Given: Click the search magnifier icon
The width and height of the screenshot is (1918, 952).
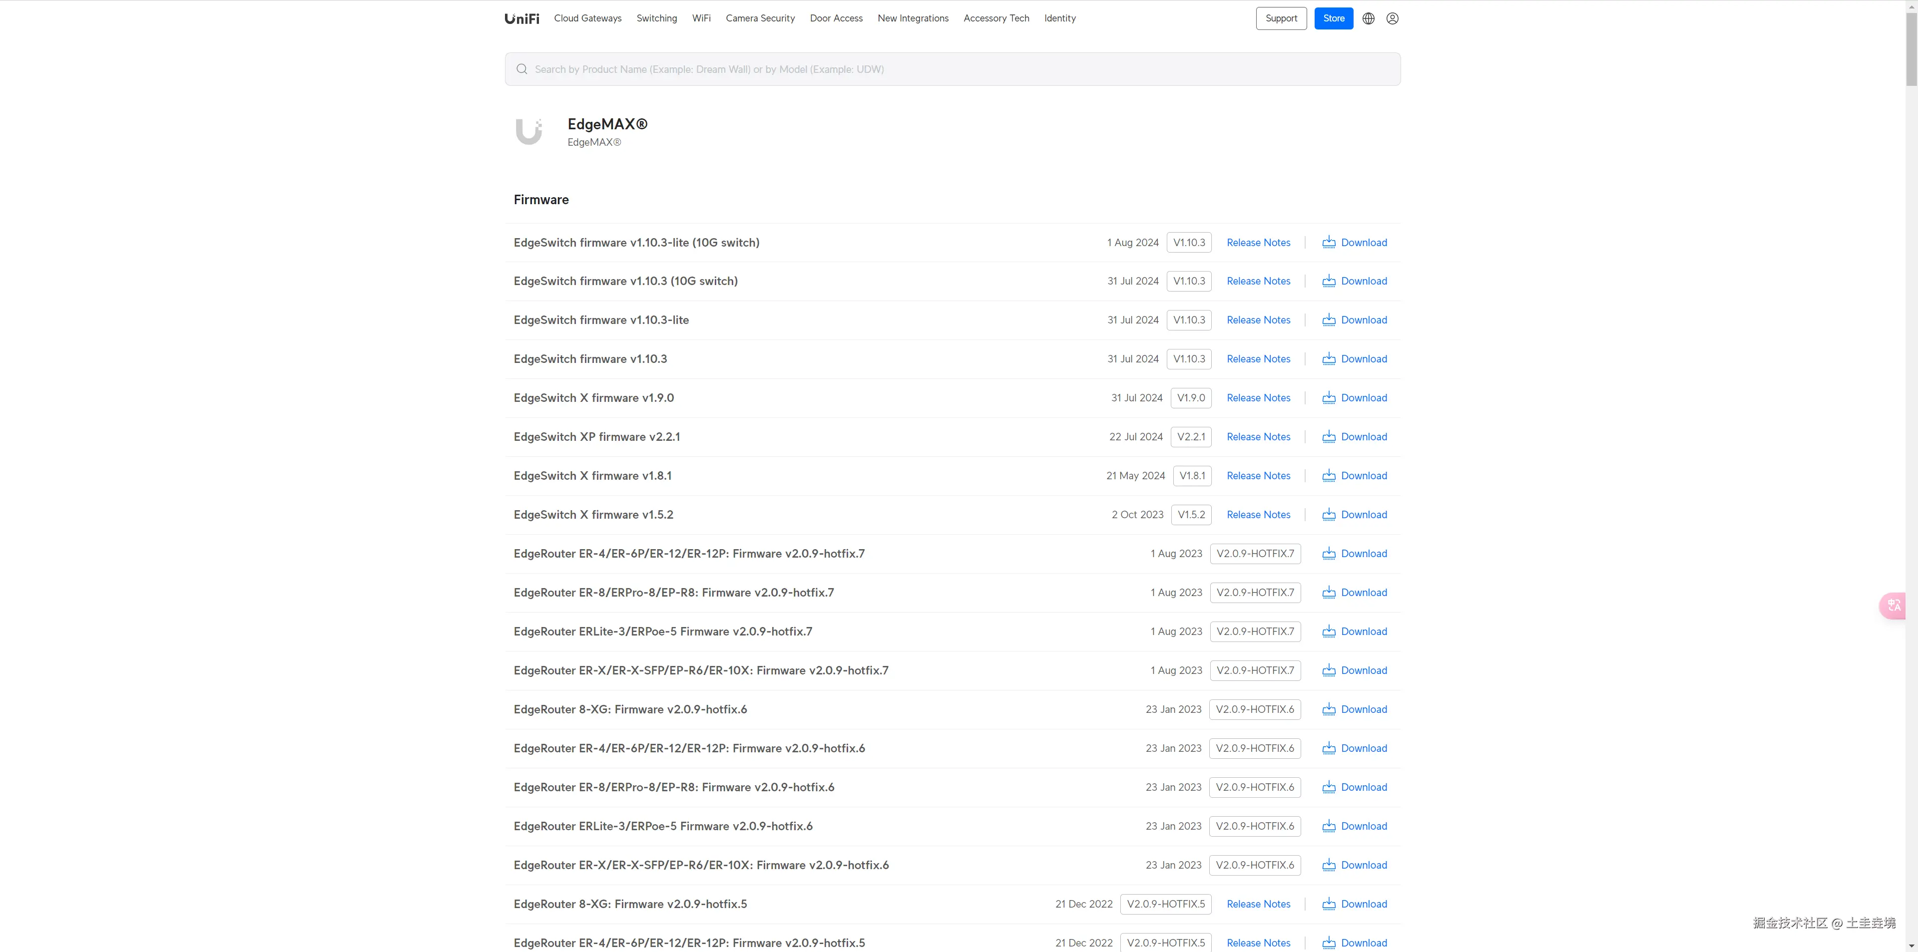Looking at the screenshot, I should point(522,69).
